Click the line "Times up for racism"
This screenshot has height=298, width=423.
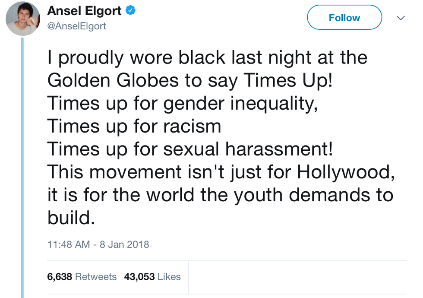point(134,126)
